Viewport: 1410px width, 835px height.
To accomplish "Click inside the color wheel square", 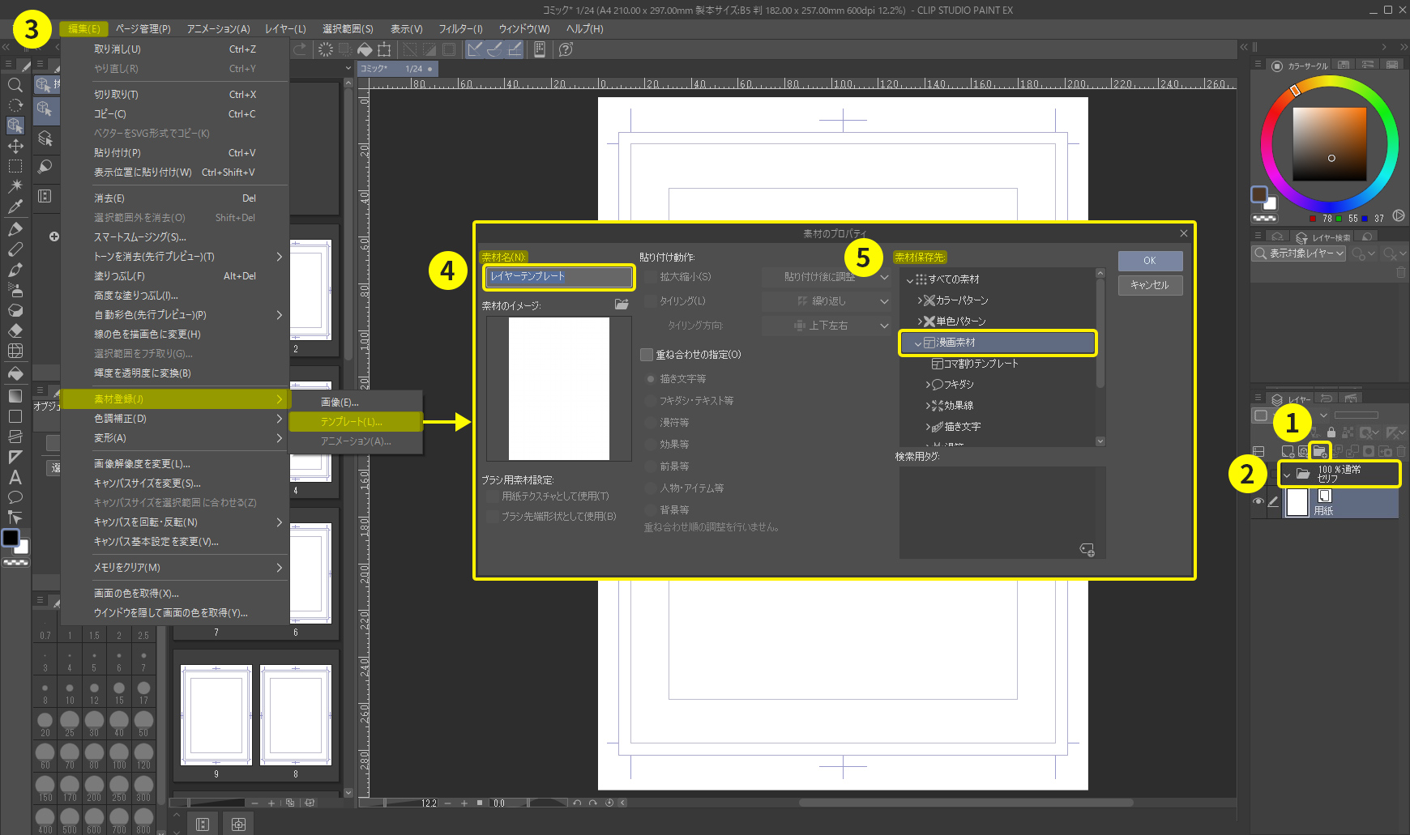I will [1329, 144].
